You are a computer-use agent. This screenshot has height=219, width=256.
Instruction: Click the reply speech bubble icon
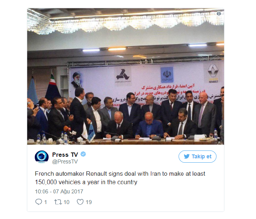click(39, 202)
